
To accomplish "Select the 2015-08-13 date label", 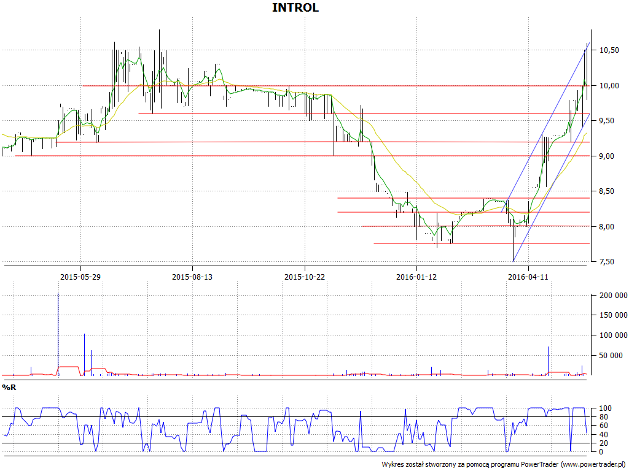I will [192, 277].
